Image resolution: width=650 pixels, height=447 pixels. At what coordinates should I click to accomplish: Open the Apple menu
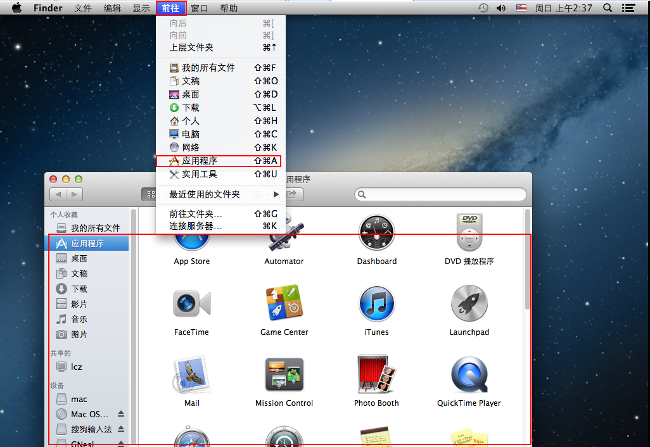(x=17, y=8)
